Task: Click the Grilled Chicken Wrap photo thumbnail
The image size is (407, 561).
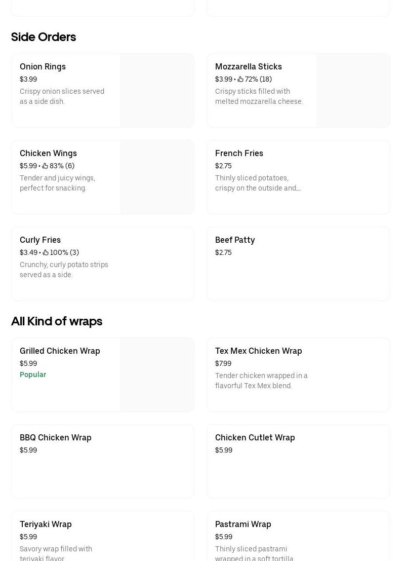Action: point(157,375)
